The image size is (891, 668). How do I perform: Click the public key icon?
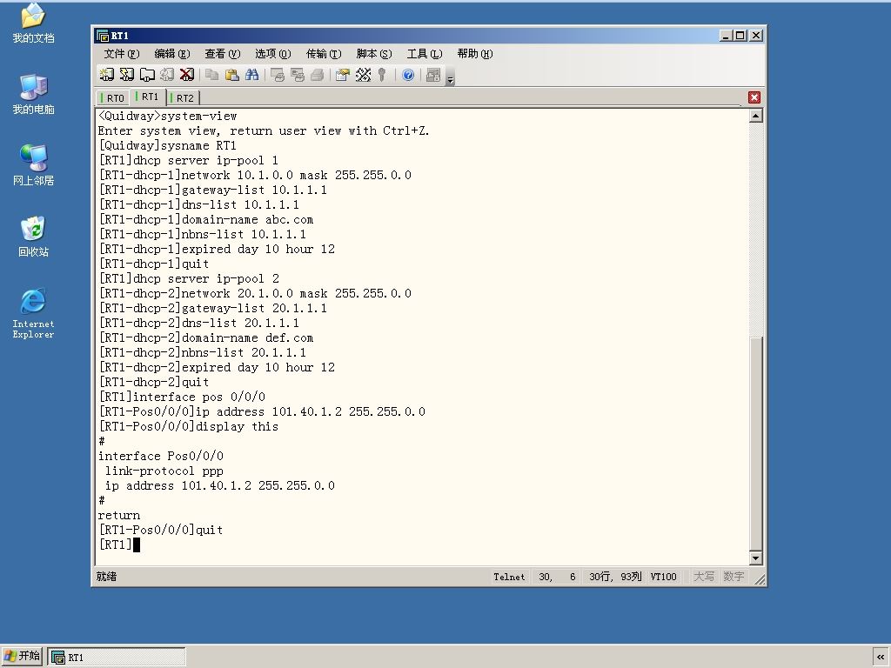(382, 75)
